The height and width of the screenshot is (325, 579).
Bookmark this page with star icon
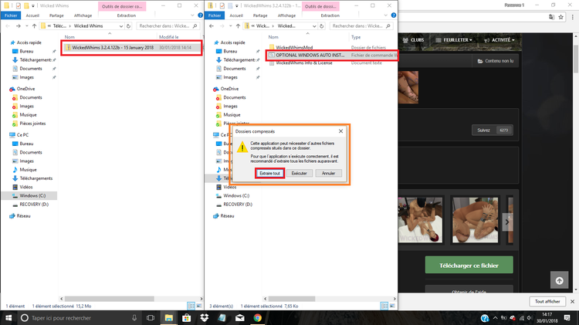[561, 17]
